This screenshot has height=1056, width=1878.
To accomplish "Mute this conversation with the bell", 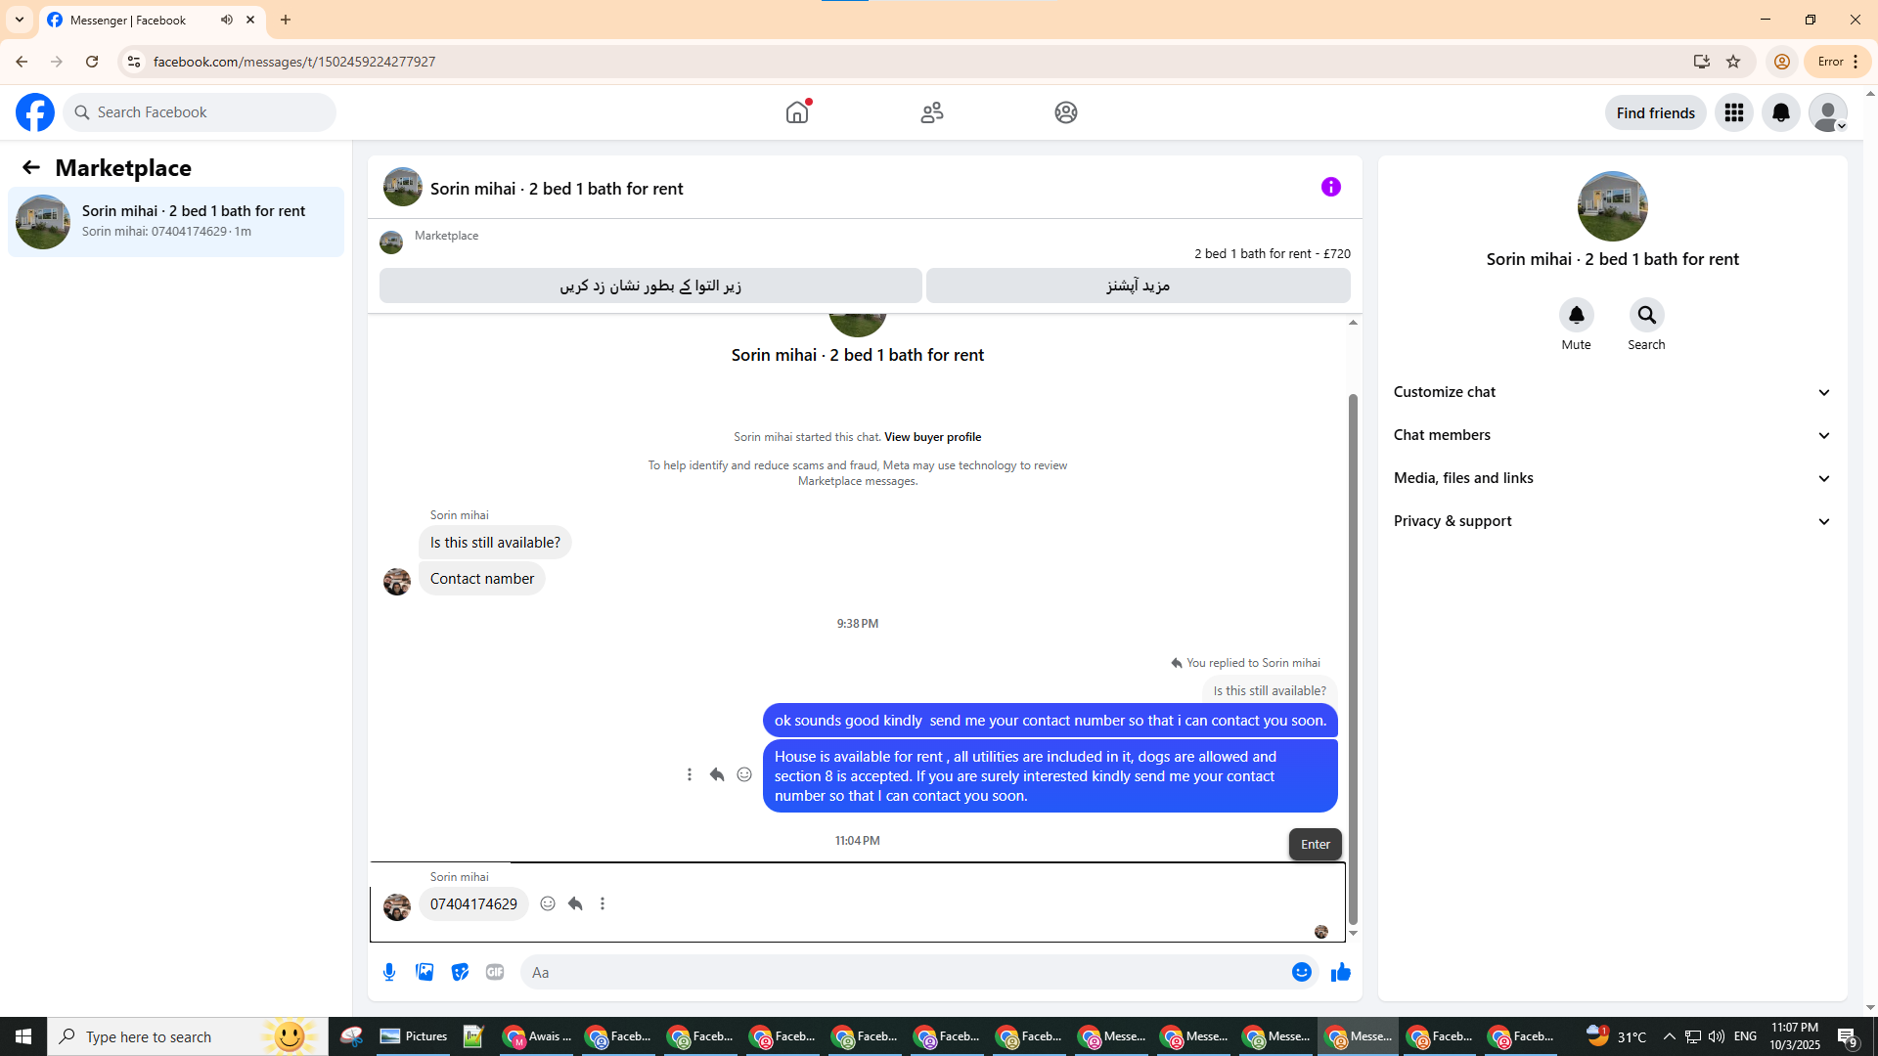I will (x=1577, y=315).
